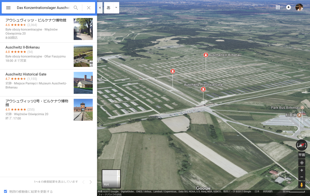Viewport: 310px width, 196px height.
Task: Click the 4.7 rating with 1,155 reviews
Action: (x=21, y=79)
